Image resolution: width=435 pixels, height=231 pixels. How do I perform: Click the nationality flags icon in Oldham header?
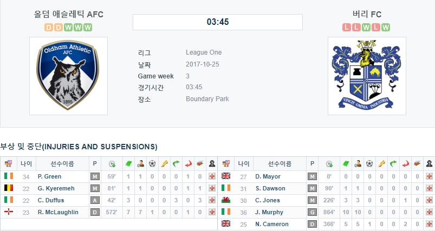[9, 164]
